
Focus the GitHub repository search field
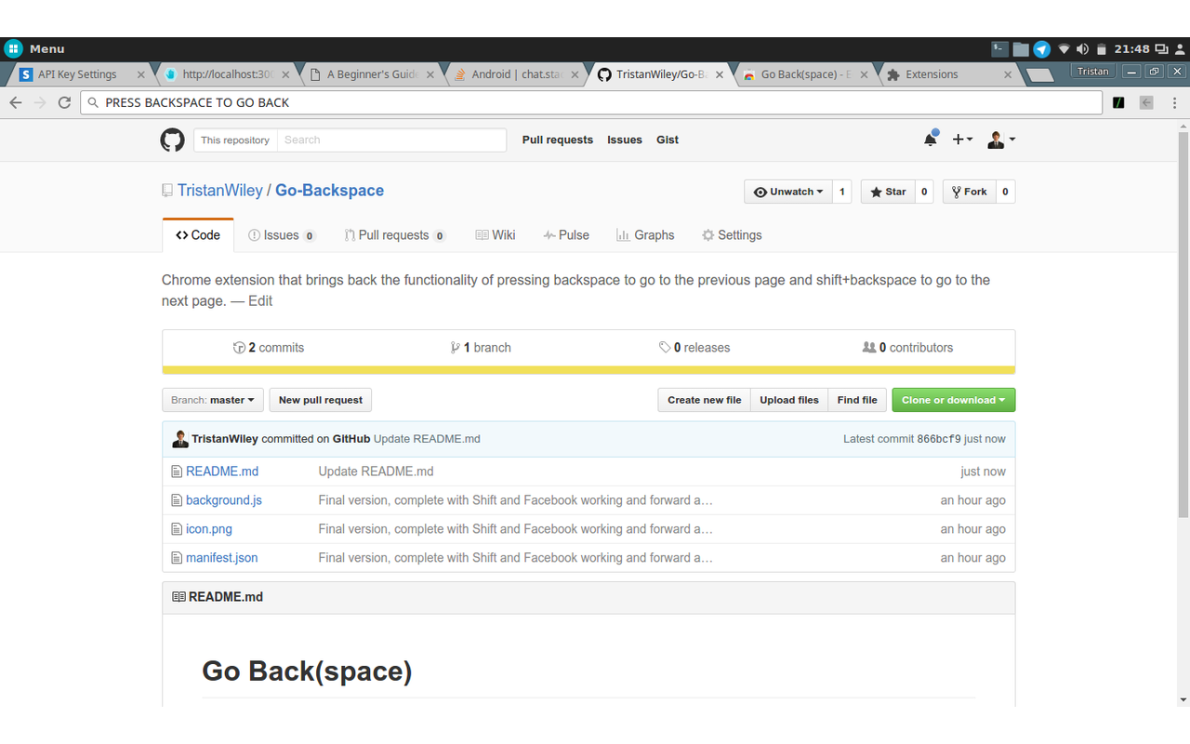coord(391,139)
